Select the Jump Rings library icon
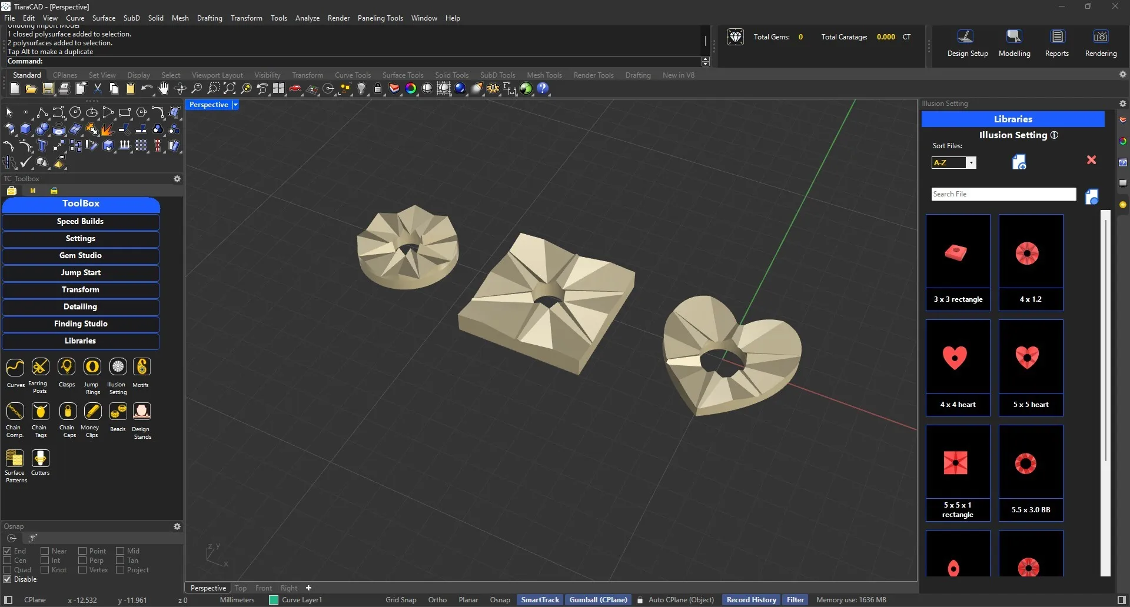 tap(92, 368)
